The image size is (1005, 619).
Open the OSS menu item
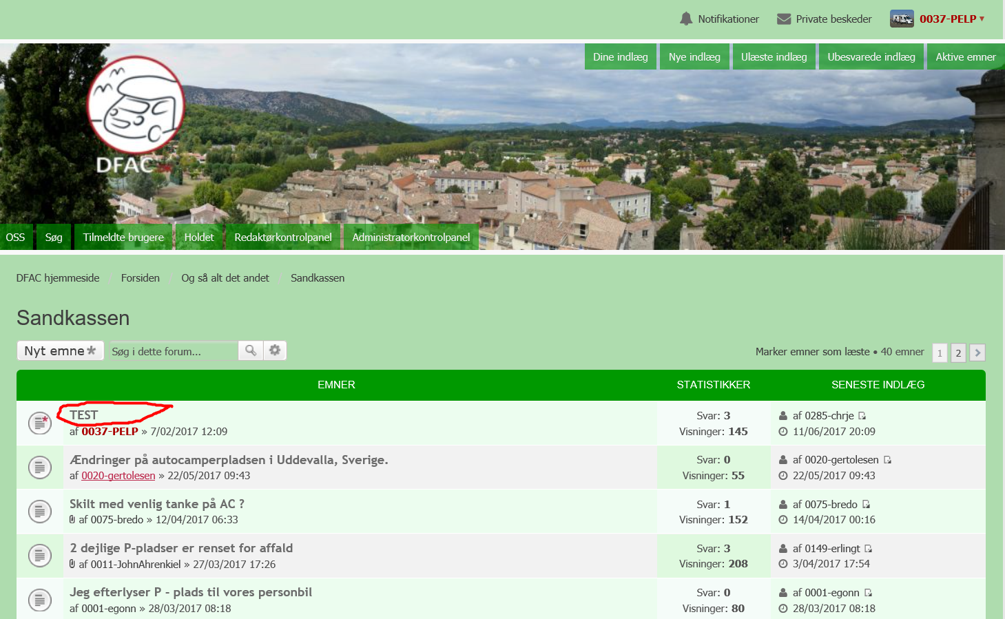[x=15, y=237]
